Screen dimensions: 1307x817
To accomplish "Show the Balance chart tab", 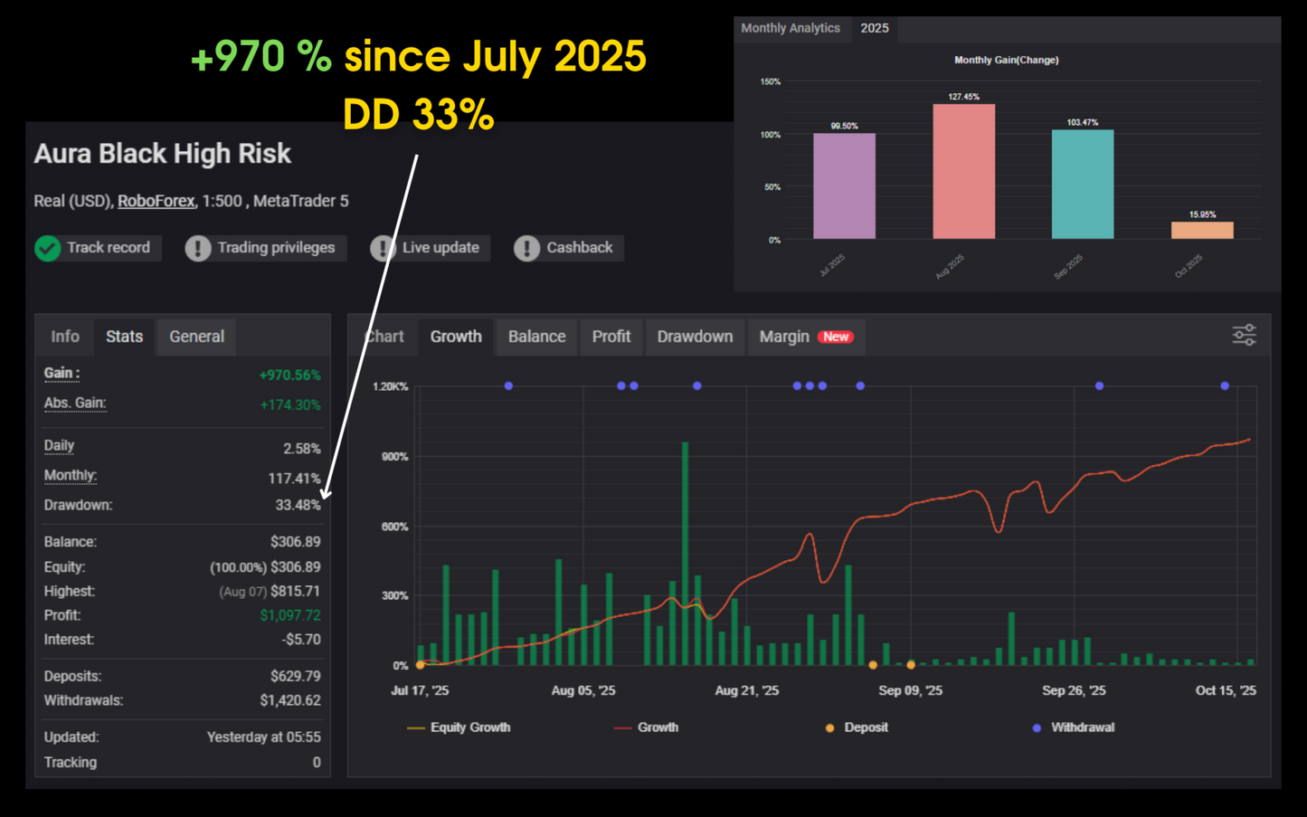I will click(536, 337).
